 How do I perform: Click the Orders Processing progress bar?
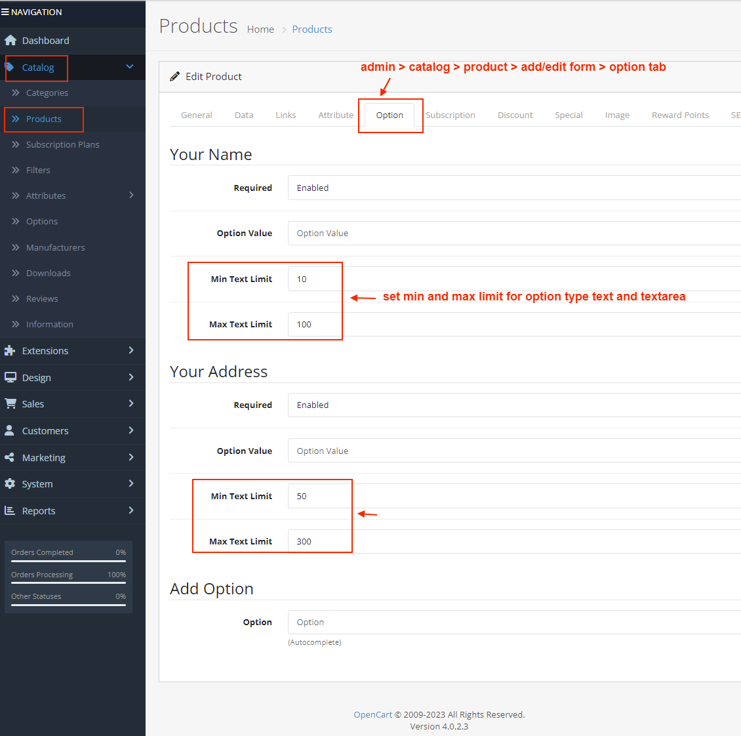pos(68,583)
